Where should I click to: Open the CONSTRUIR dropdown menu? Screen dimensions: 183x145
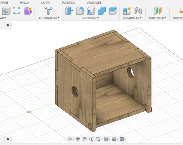coord(157,18)
